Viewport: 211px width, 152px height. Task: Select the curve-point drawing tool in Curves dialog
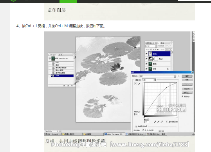pos(136,84)
